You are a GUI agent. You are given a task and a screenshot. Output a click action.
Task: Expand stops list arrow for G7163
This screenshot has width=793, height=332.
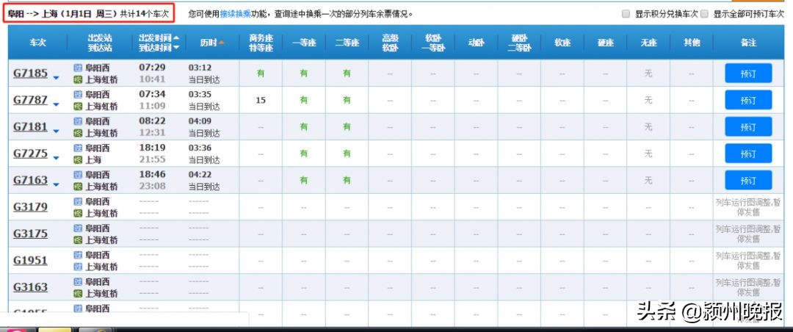point(56,184)
